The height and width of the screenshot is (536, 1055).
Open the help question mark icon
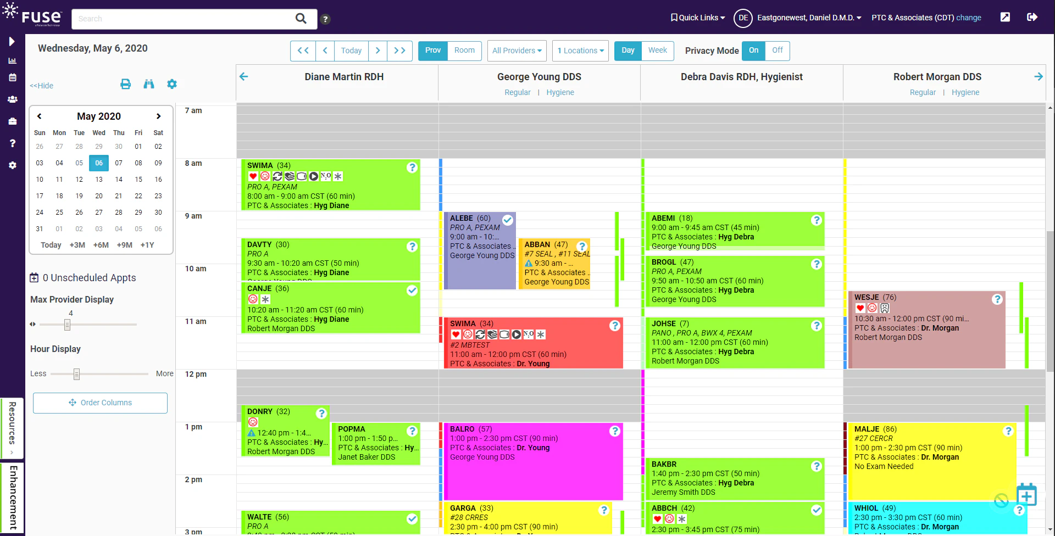325,19
